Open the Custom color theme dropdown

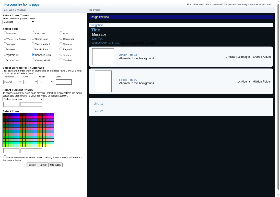coord(19,22)
